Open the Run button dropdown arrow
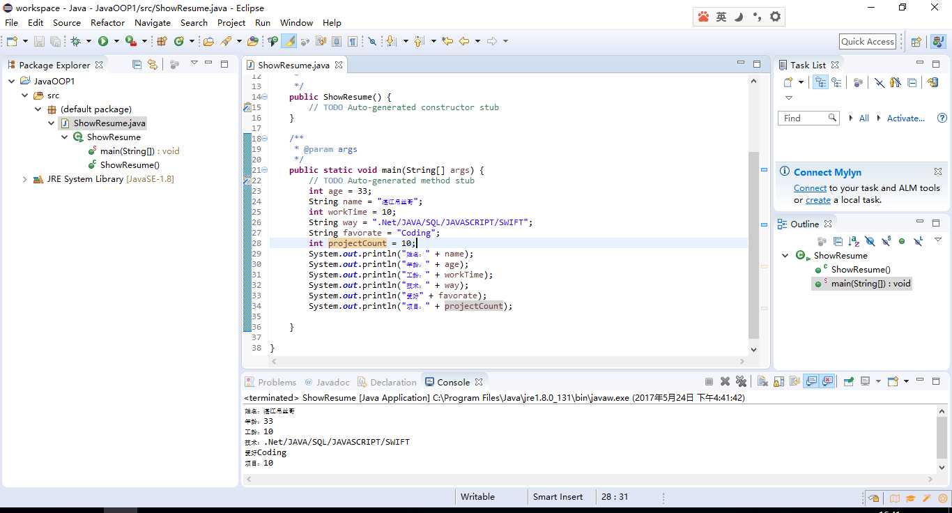 116,42
